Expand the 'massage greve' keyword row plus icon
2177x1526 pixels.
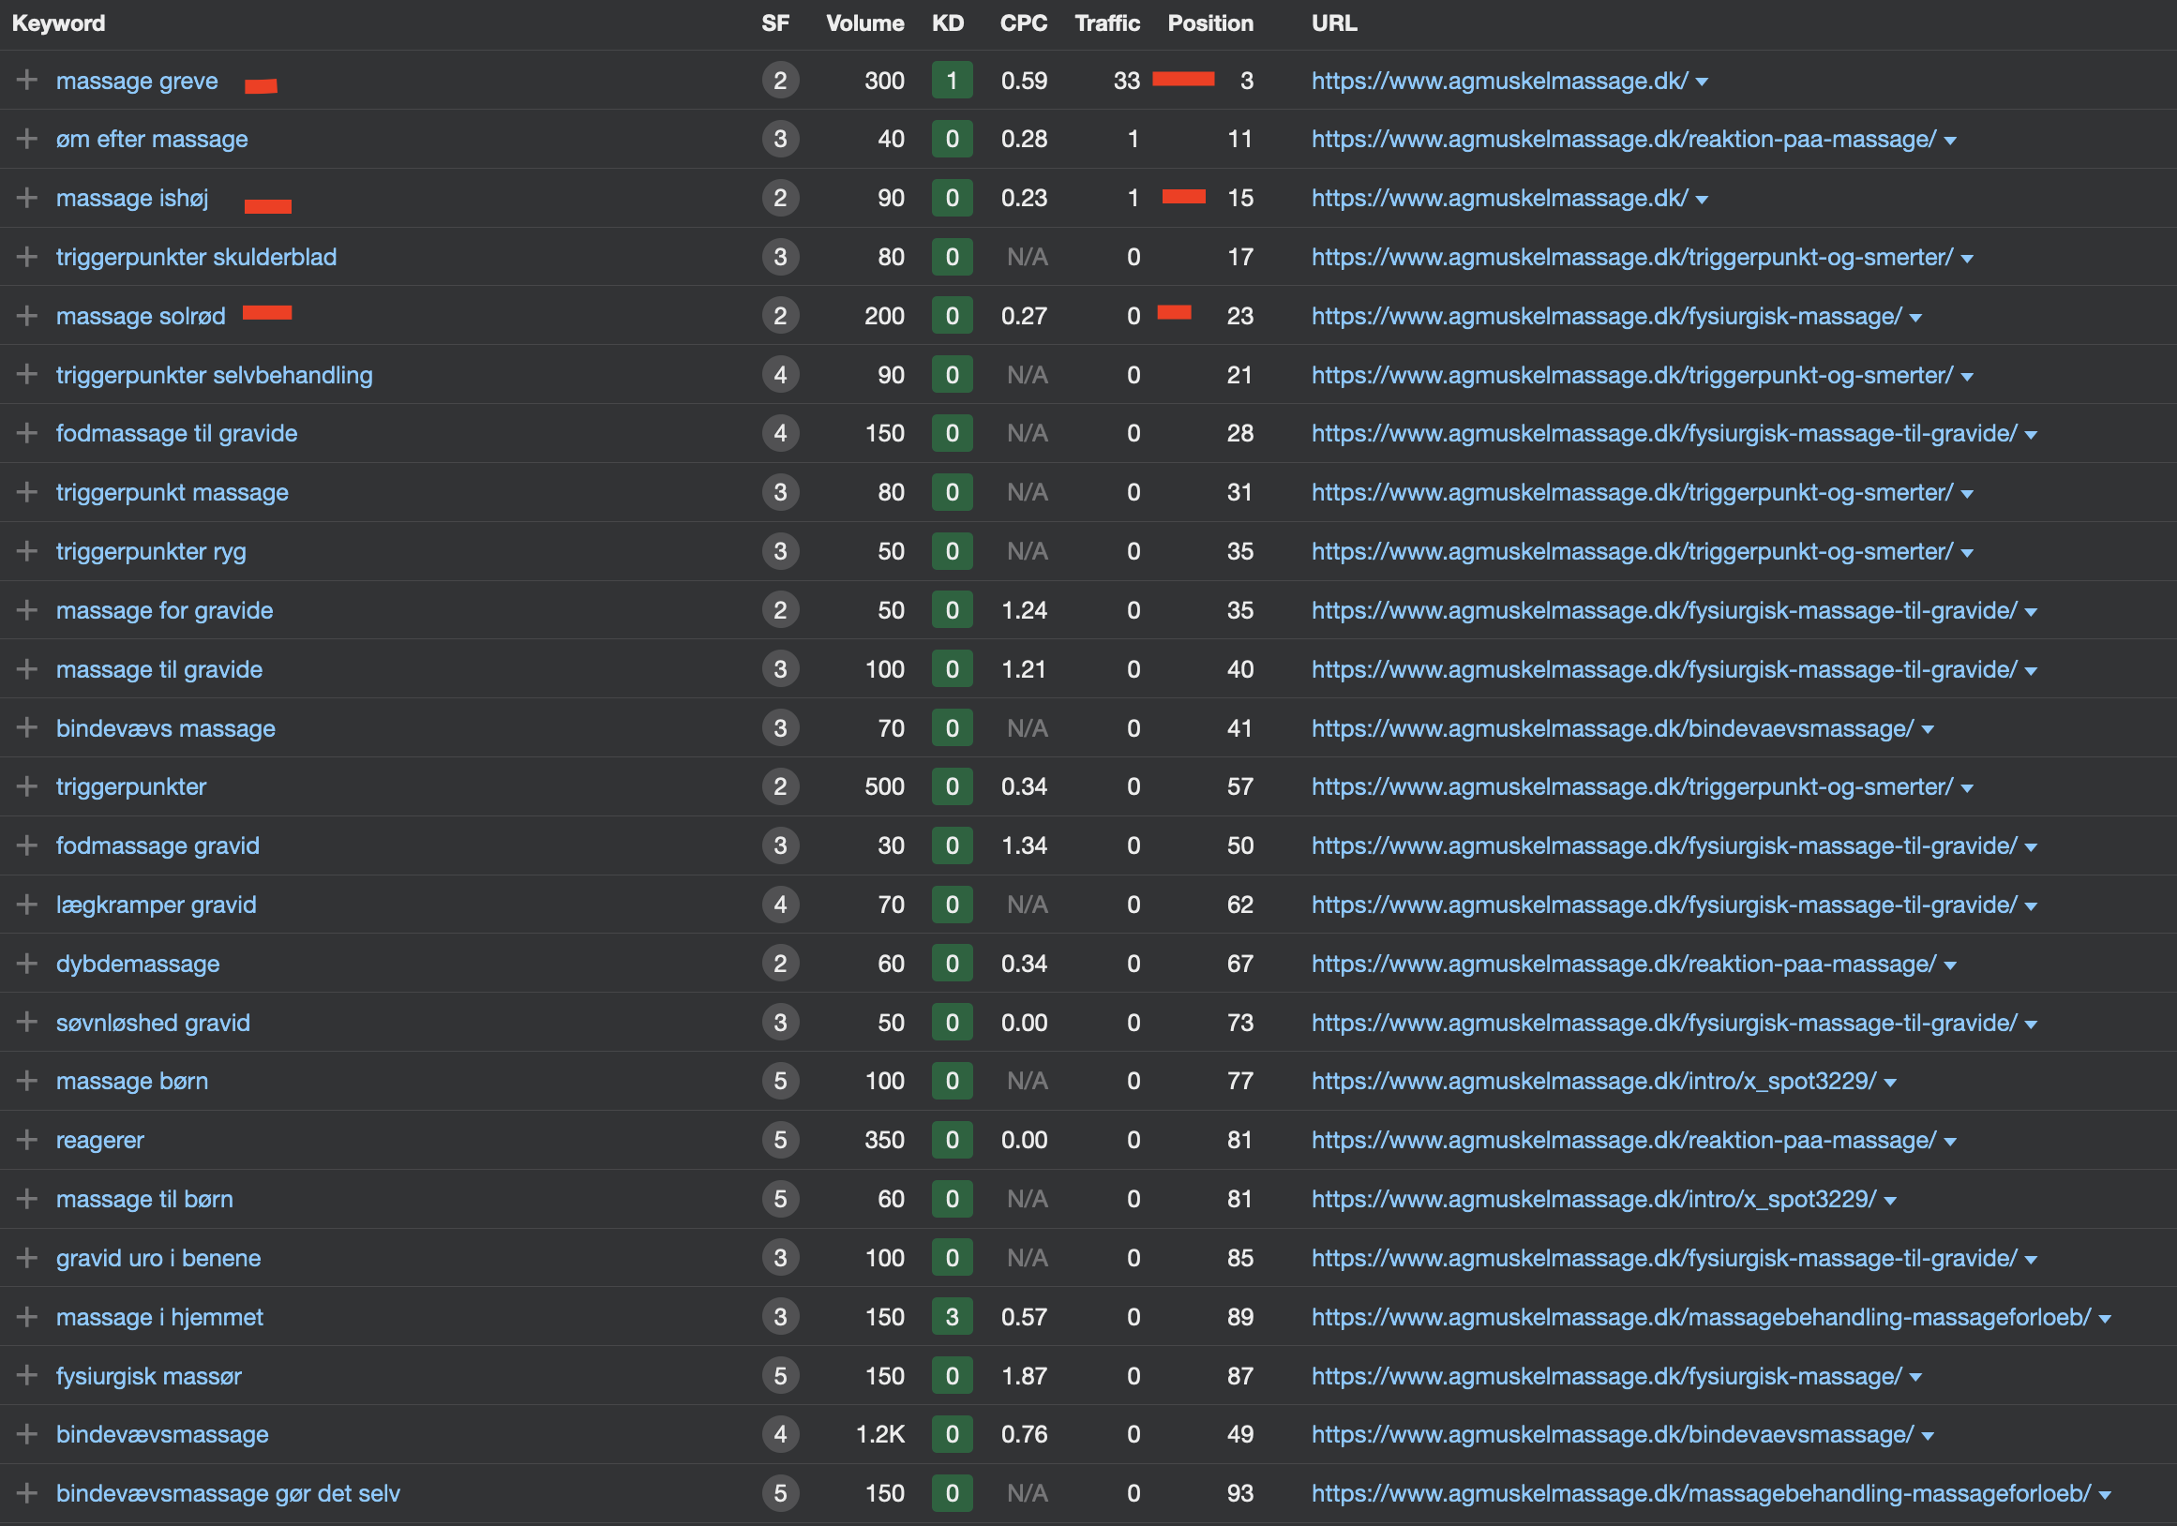tap(26, 81)
